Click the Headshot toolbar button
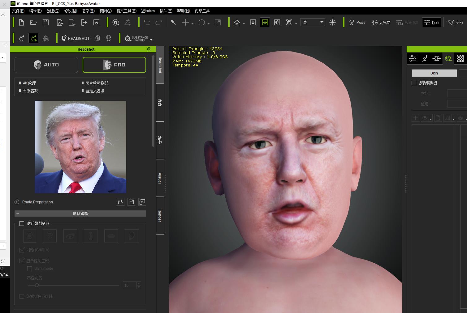Image resolution: width=467 pixels, height=313 pixels. (x=76, y=38)
